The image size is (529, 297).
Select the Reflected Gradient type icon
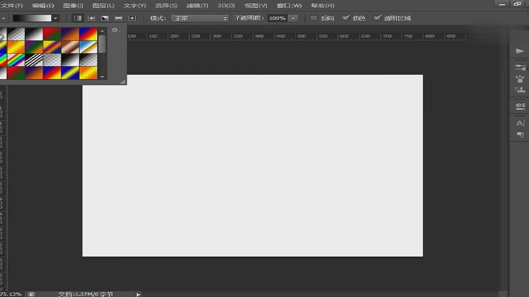click(119, 18)
